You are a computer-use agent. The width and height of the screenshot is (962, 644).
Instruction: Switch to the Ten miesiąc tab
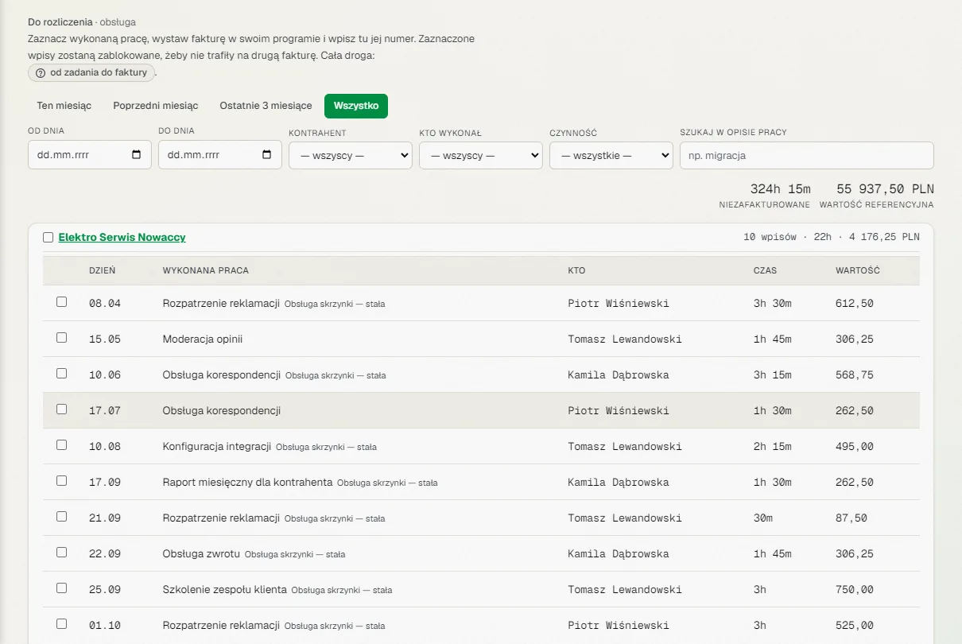click(x=64, y=106)
